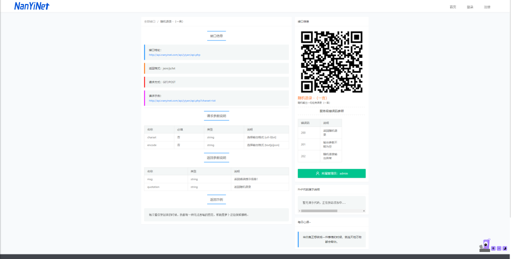
Task: Click the 返回示例 quote text box
Action: pos(217,215)
